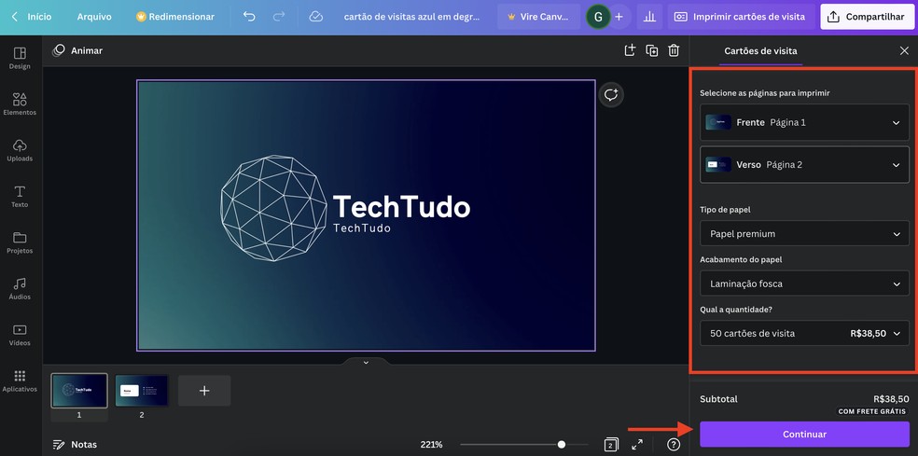Open the Áudios sidebar panel

tap(20, 288)
